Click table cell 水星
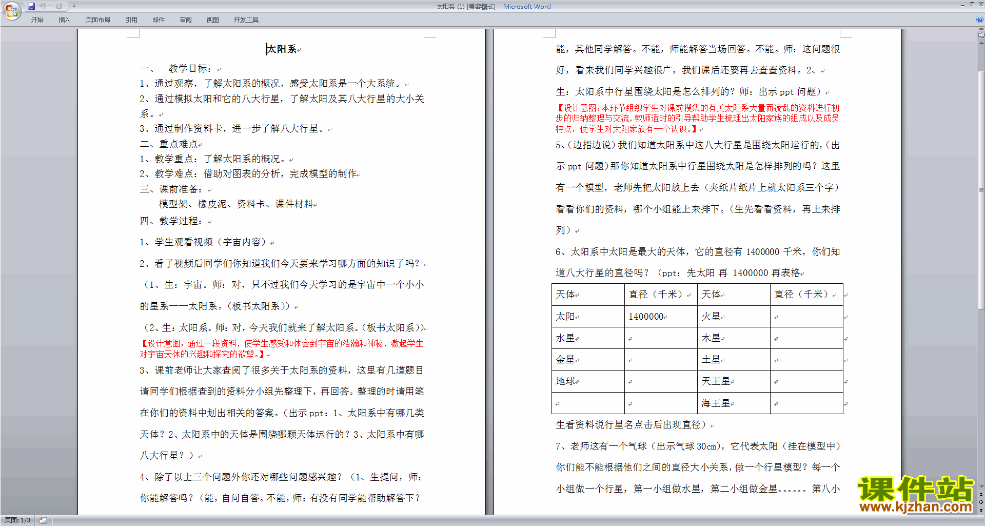Image resolution: width=985 pixels, height=526 pixels. click(588, 338)
